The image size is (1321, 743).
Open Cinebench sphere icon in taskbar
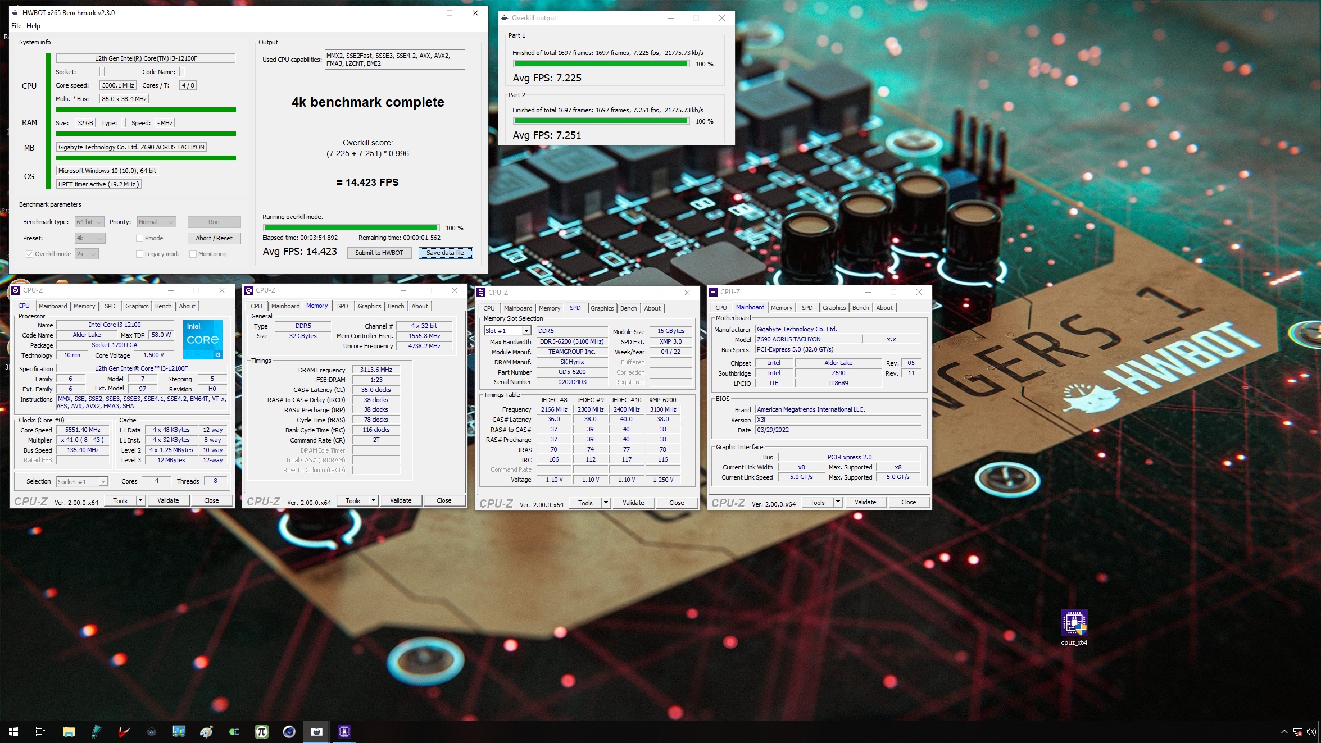pyautogui.click(x=289, y=732)
